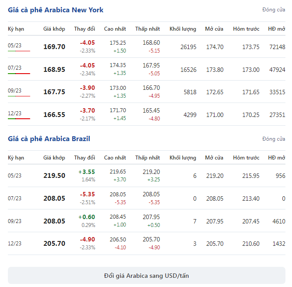Click the range bar under New York 05/23
The height and width of the screenshot is (287, 292).
click(19, 51)
